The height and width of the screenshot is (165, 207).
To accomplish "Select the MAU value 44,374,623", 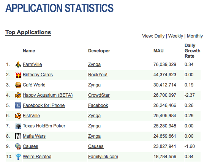I will click(x=165, y=75).
